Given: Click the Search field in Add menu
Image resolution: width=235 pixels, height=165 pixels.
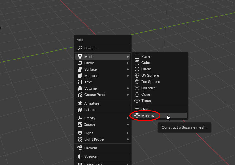Looking at the screenshot, I should (103, 48).
